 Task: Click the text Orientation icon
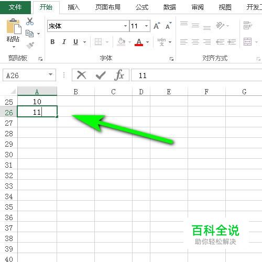[220, 26]
